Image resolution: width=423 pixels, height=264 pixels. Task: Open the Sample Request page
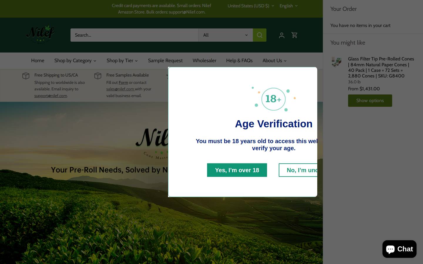(x=165, y=61)
